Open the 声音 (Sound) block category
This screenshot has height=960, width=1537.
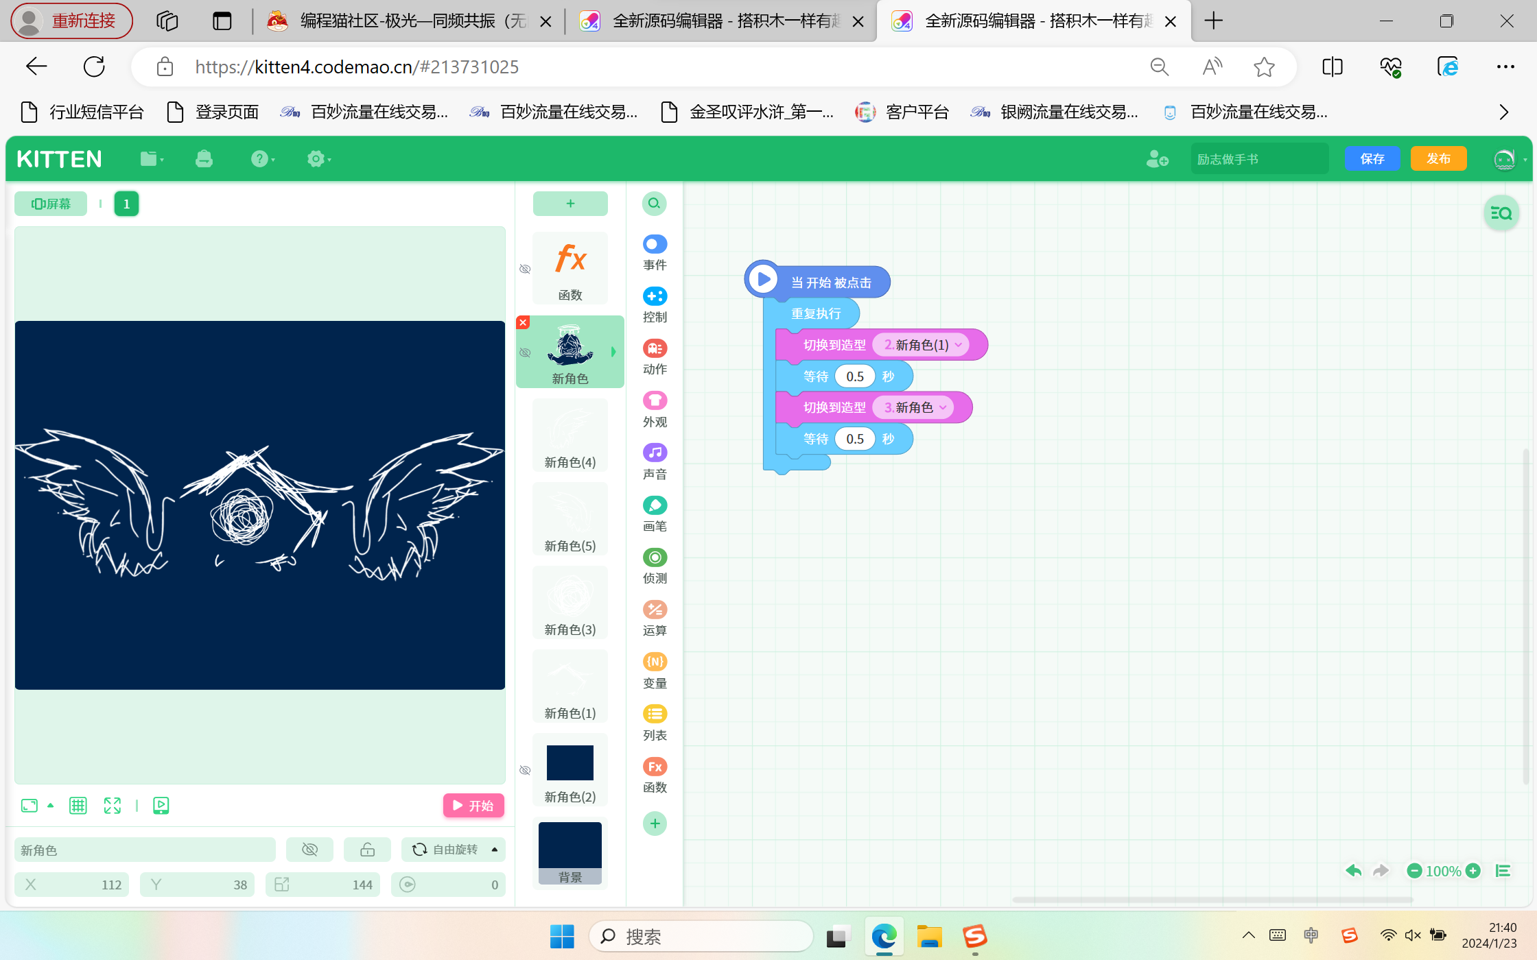tap(655, 462)
